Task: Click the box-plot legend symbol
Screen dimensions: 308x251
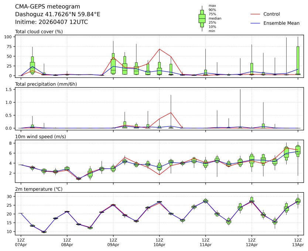Action: 202,18
